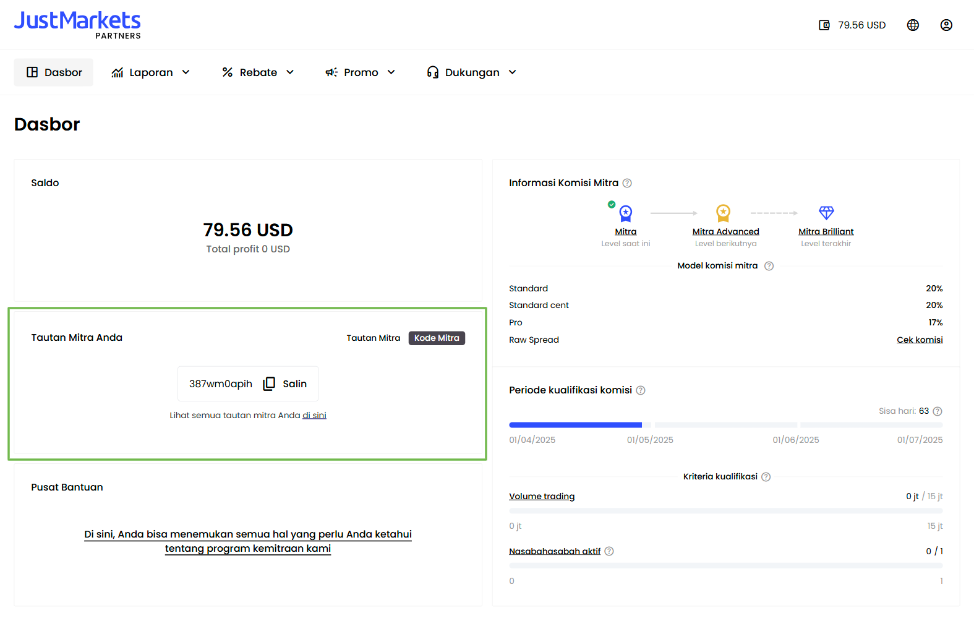Open the Pusat Bantuan partnership program link
974x626 pixels.
[x=248, y=541]
